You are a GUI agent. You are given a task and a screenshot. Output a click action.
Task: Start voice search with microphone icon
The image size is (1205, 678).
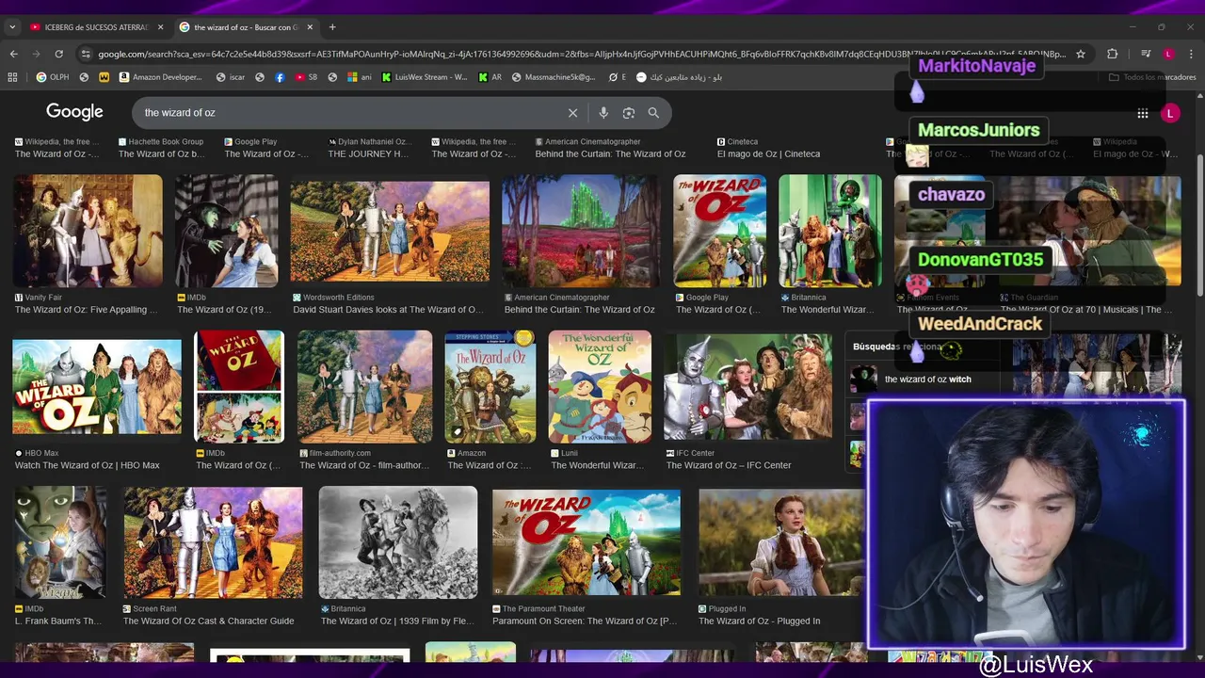(603, 113)
